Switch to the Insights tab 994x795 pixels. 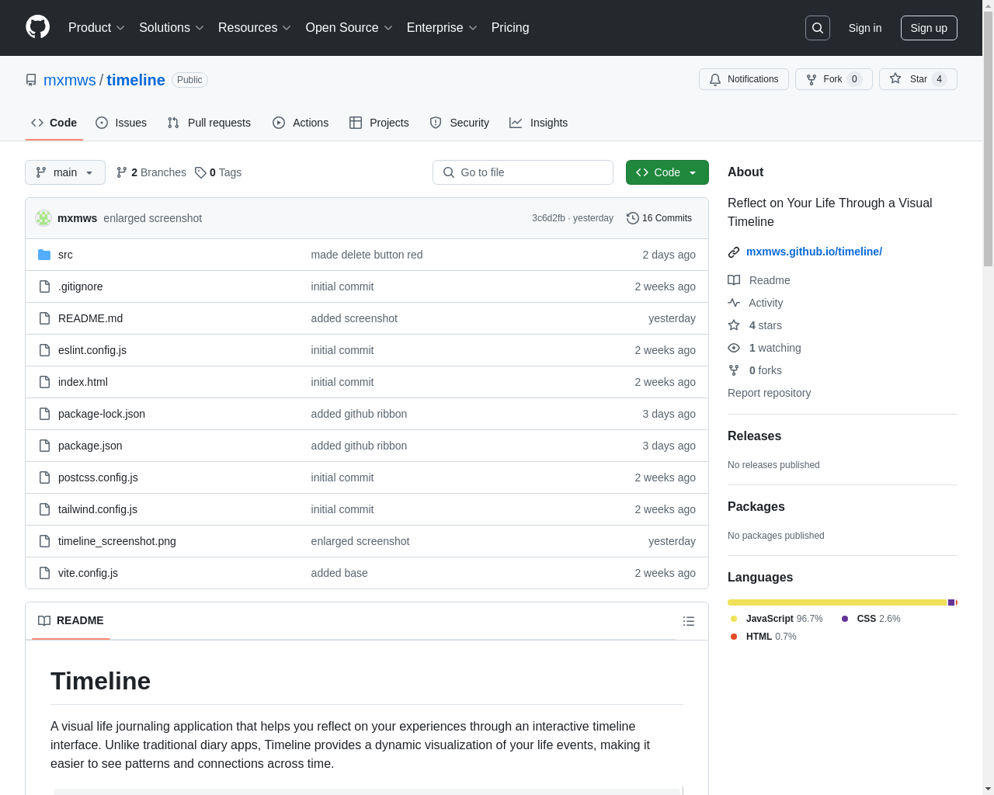[539, 123]
